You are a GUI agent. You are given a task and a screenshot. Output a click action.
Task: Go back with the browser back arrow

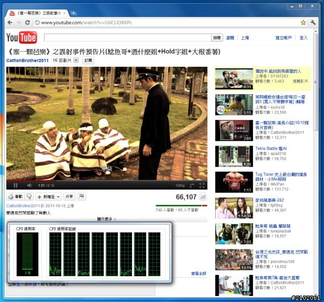point(10,22)
